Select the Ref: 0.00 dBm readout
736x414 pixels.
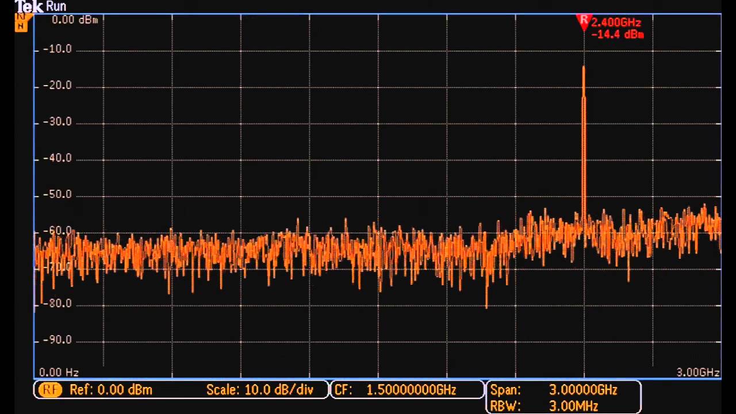click(x=111, y=390)
